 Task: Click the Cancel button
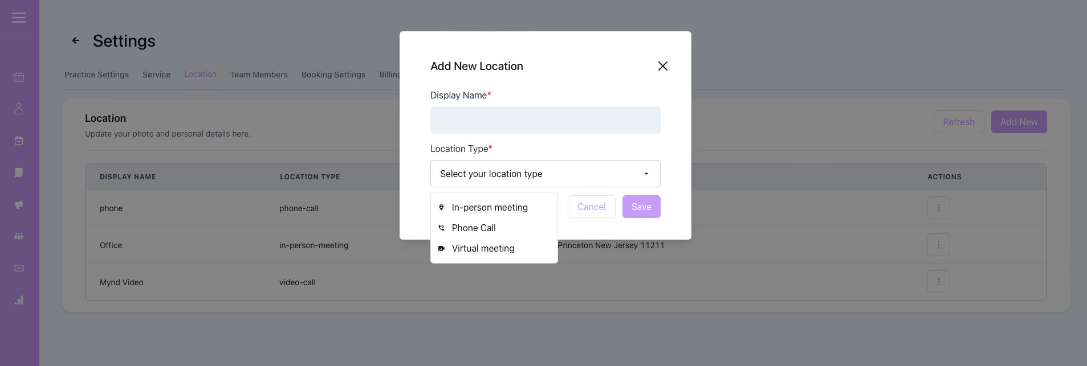[591, 207]
